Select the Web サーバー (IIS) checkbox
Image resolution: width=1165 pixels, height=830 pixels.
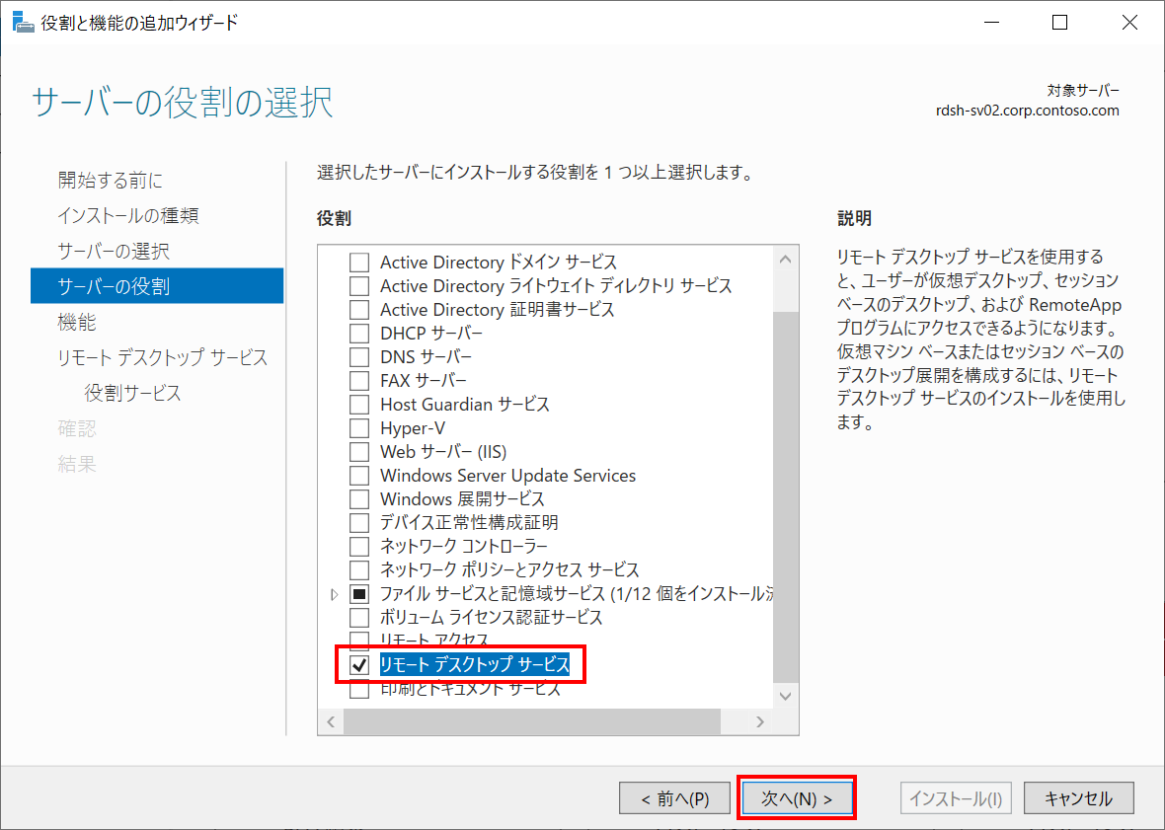tap(360, 451)
